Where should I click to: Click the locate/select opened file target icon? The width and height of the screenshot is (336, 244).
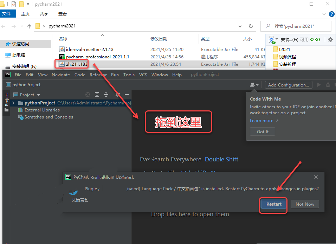pos(88,95)
